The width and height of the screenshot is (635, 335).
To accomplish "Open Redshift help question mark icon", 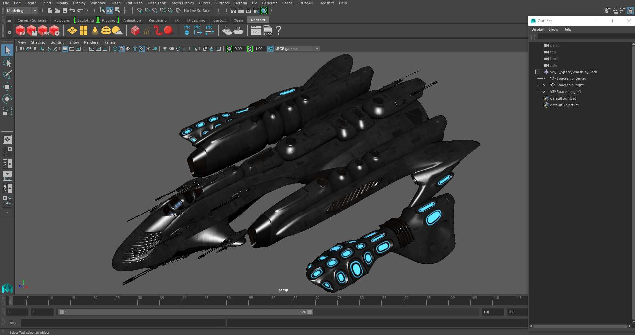I will [278, 31].
